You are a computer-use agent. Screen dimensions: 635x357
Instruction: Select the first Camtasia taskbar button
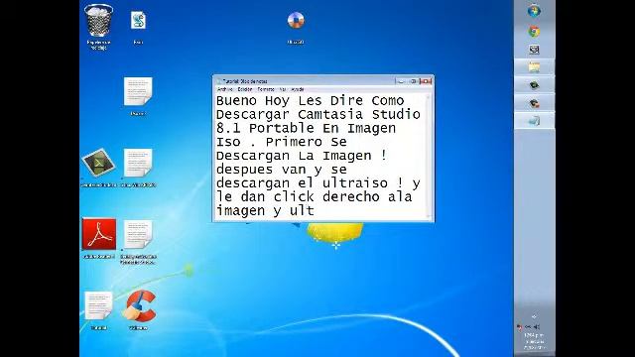[534, 85]
